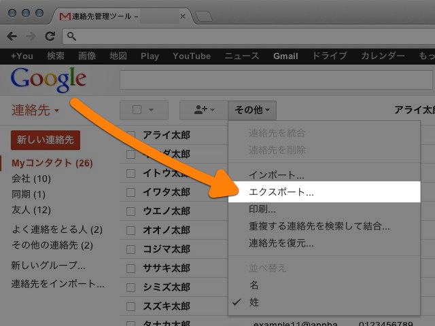
Task: Choose 連絡先を復元... from the menu
Action: click(x=324, y=243)
